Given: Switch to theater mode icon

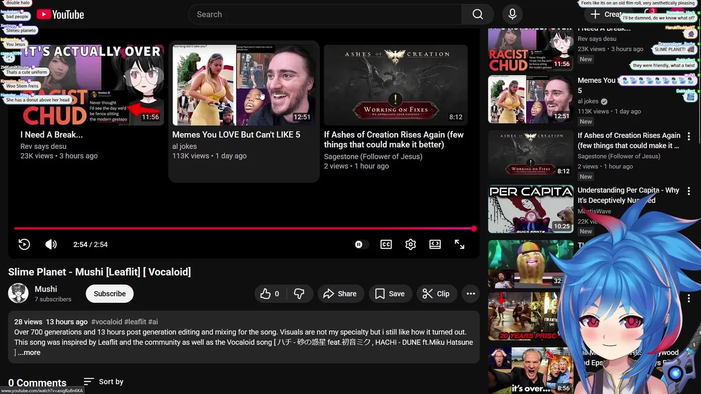Looking at the screenshot, I should point(435,245).
